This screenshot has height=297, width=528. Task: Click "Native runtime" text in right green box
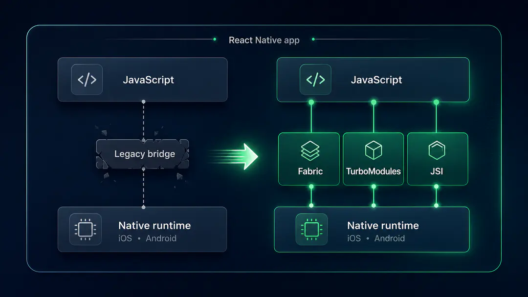coord(383,225)
